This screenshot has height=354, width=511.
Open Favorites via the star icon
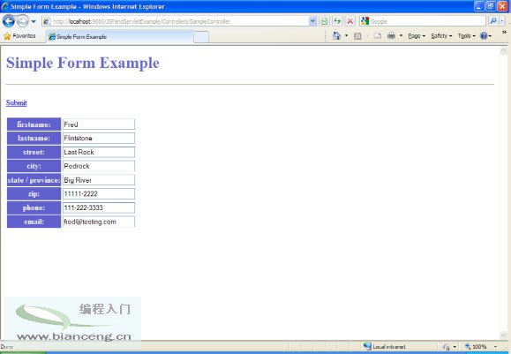(7, 36)
